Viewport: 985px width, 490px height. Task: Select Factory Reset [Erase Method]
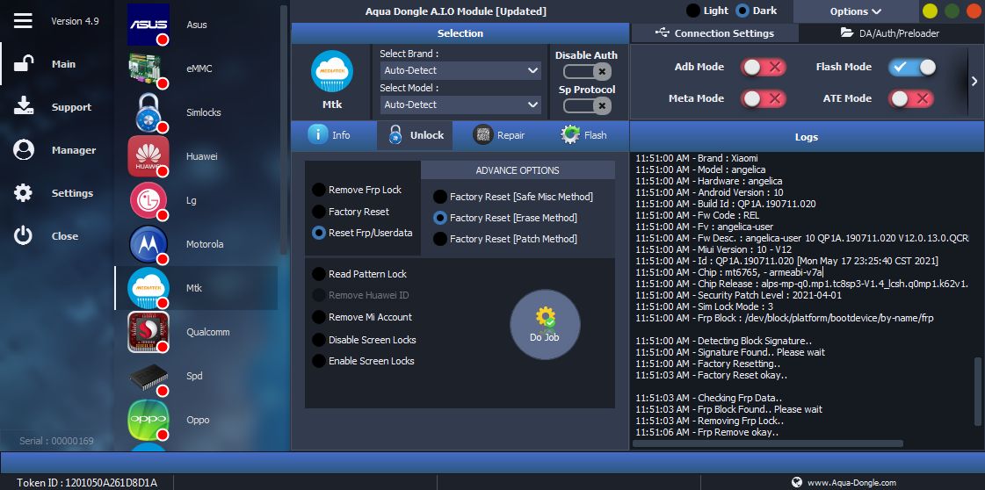(440, 218)
